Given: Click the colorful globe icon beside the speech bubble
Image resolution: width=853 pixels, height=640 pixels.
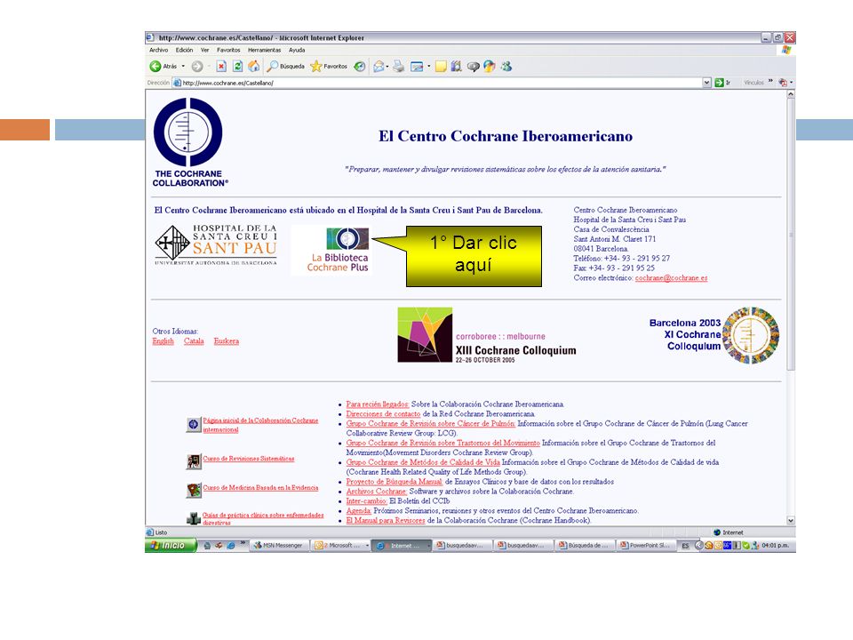Looking at the screenshot, I should pos(490,67).
